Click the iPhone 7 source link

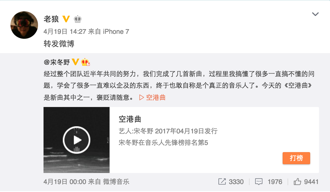click(116, 32)
